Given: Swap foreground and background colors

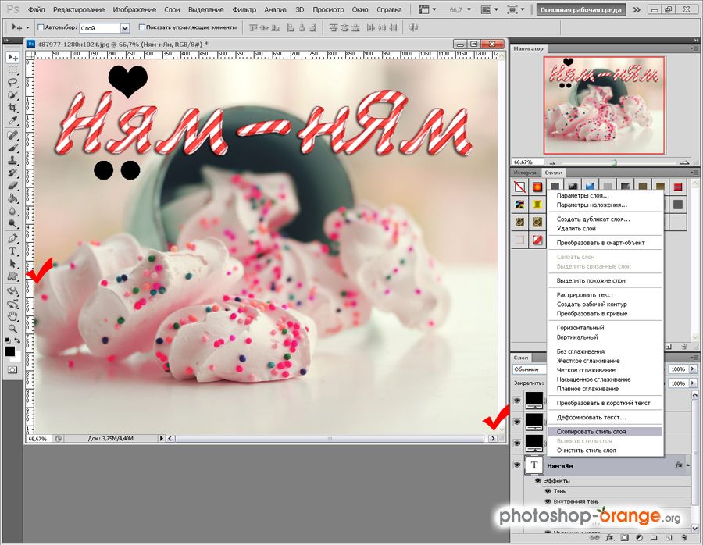Looking at the screenshot, I should pyautogui.click(x=17, y=341).
